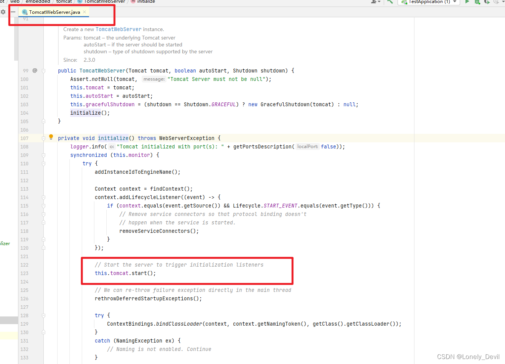Open the editor settings gear icon

point(3,12)
